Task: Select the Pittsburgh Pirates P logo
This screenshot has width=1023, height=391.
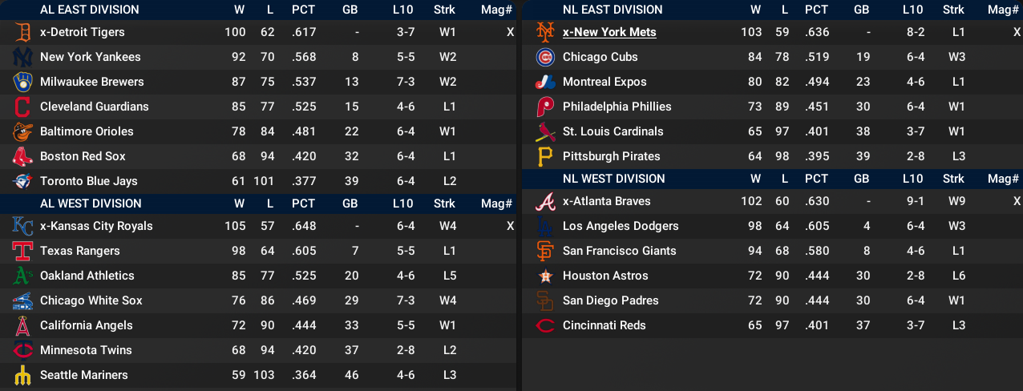Action: (545, 157)
